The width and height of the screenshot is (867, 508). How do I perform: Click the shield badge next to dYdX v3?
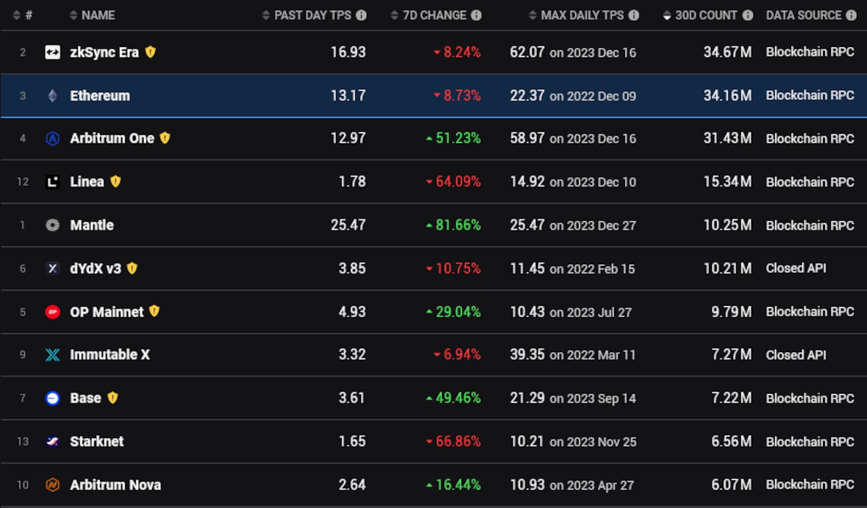132,268
